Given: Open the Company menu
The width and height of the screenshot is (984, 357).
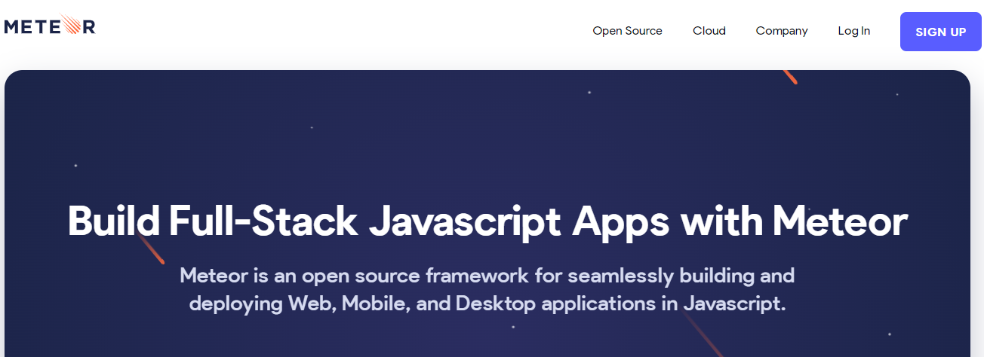Looking at the screenshot, I should point(782,31).
